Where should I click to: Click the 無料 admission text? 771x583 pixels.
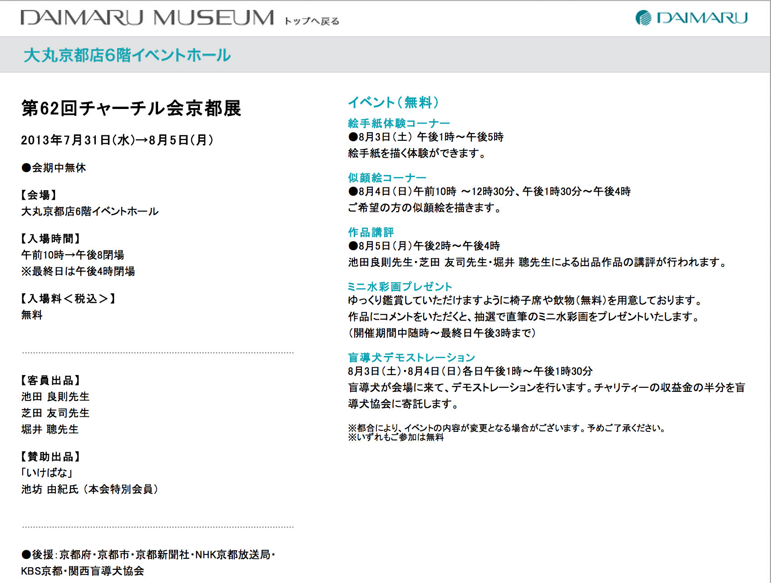tap(32, 315)
